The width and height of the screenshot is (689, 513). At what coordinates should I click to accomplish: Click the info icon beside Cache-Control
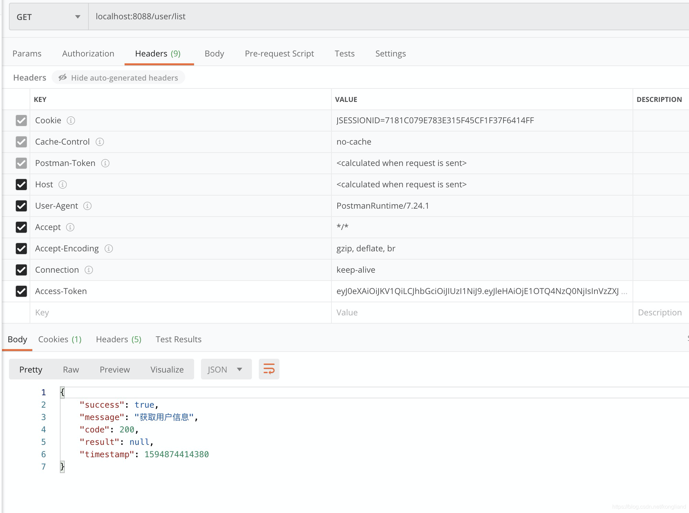(x=100, y=142)
